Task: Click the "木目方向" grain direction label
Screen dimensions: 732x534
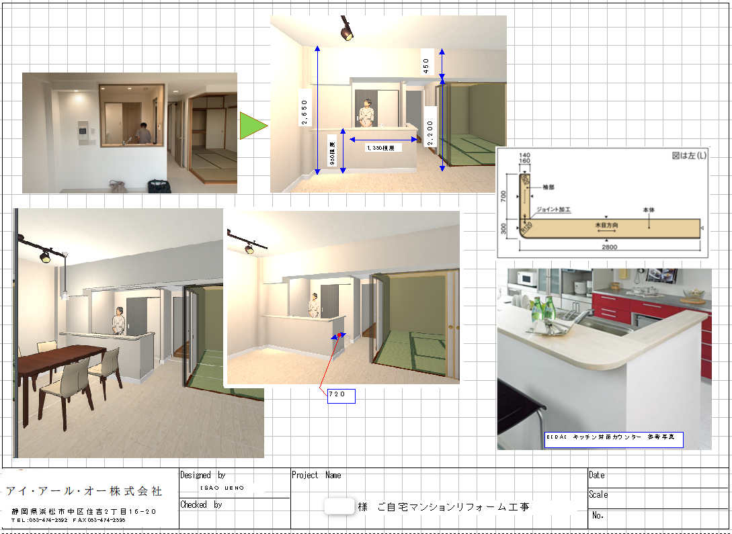Action: 606,225
